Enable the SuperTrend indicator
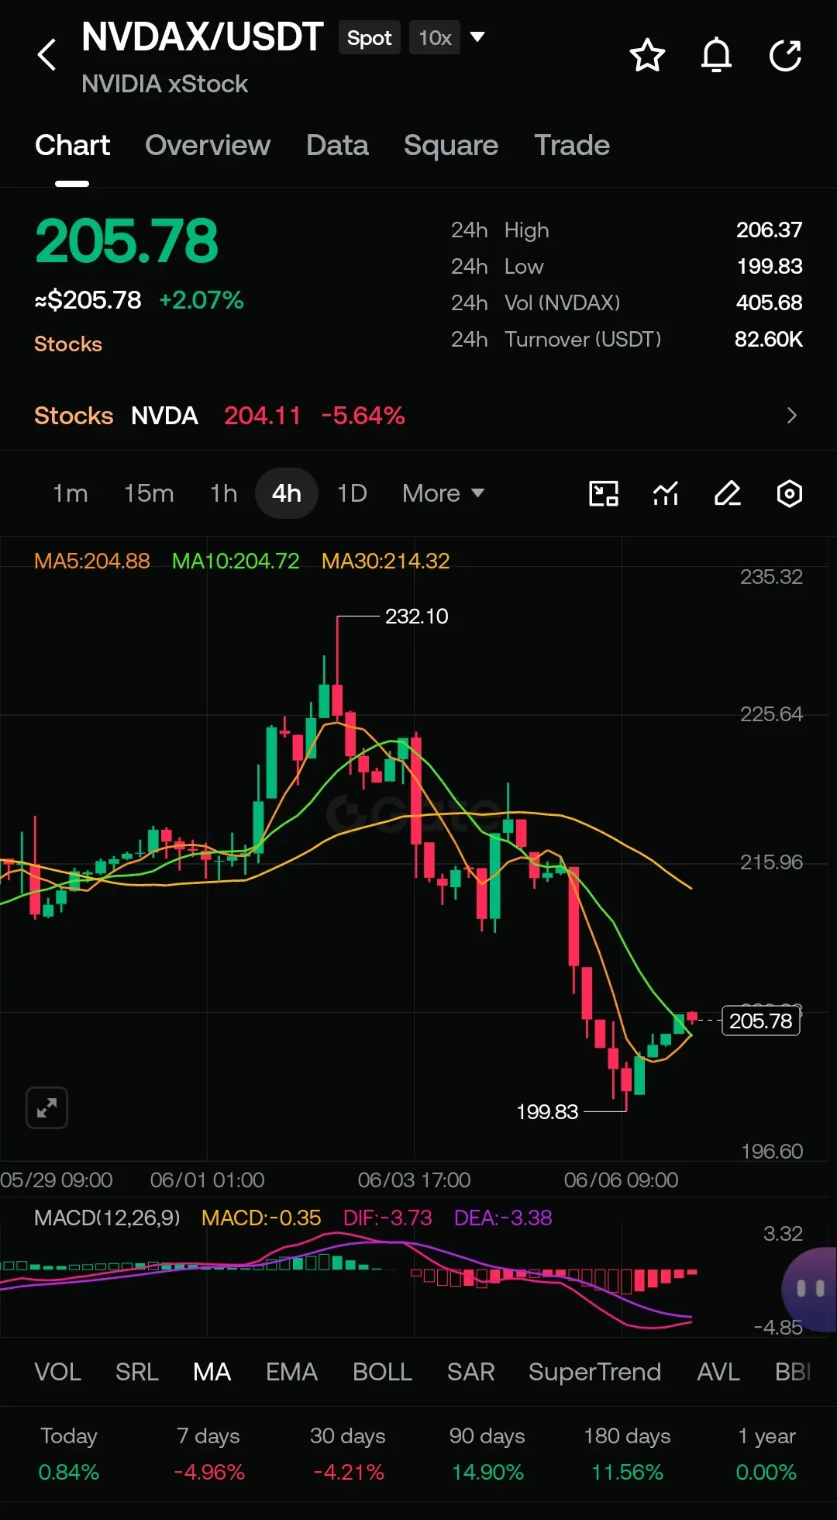 click(x=594, y=1372)
